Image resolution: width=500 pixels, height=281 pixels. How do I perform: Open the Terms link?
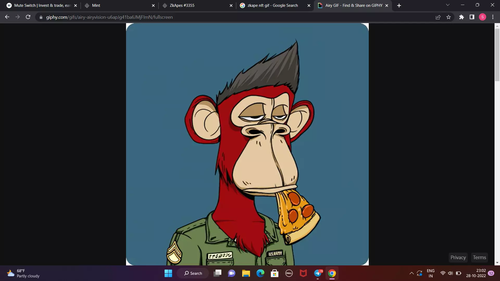479,257
